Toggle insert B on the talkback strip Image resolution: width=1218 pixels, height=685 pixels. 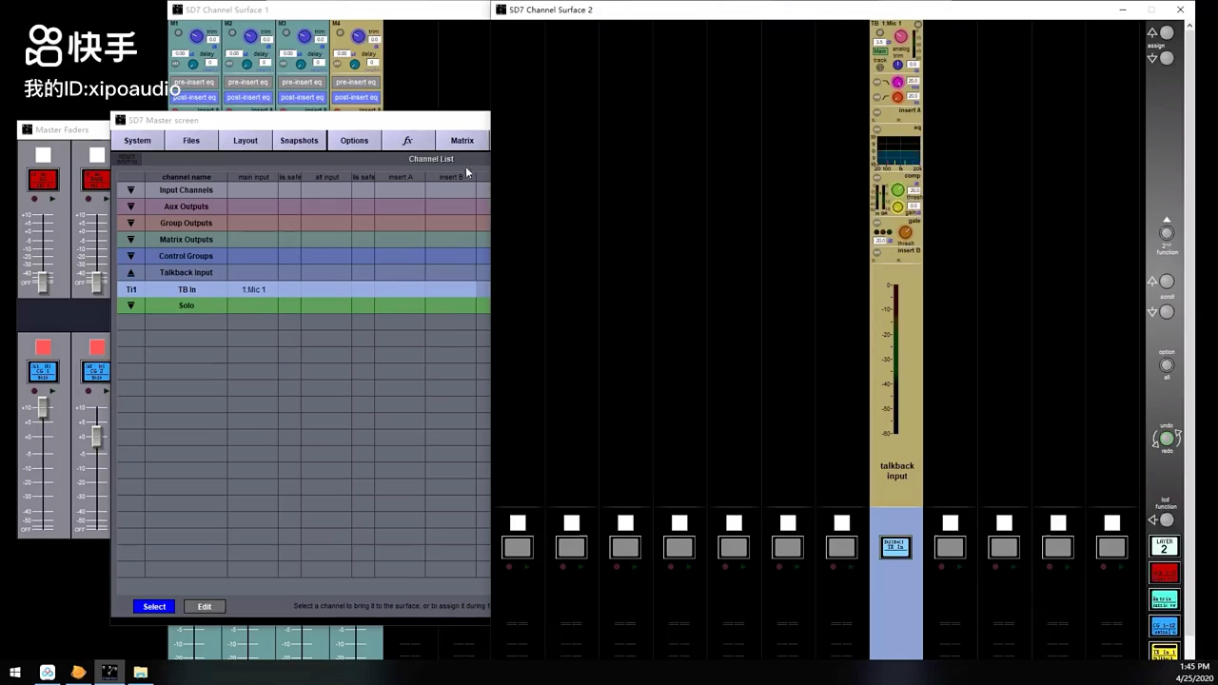[x=876, y=252]
